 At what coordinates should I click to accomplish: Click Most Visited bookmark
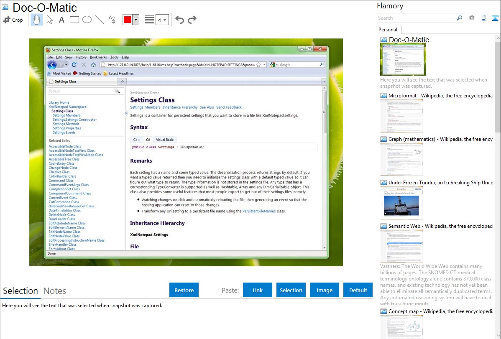click(59, 74)
